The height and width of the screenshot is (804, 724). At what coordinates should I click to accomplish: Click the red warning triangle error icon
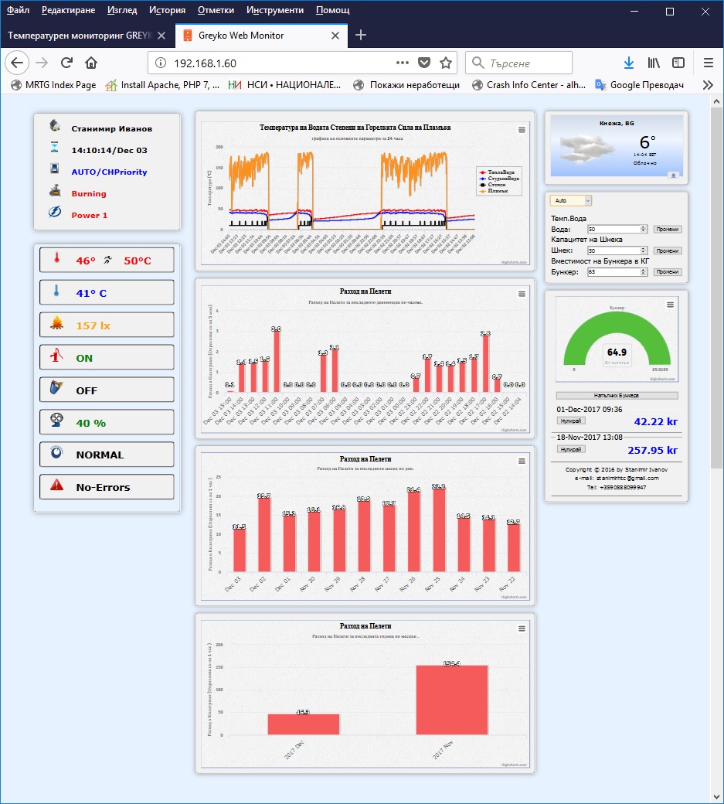56,486
